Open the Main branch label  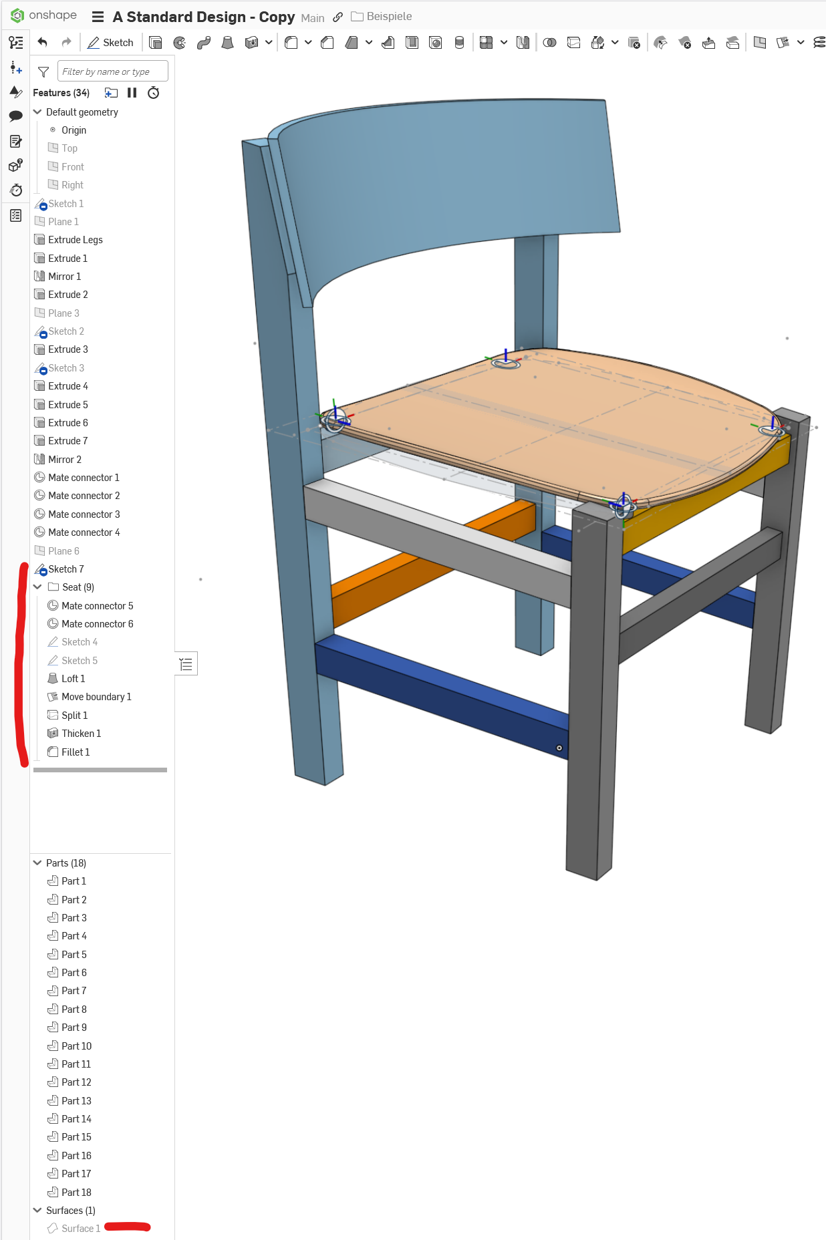pos(313,18)
